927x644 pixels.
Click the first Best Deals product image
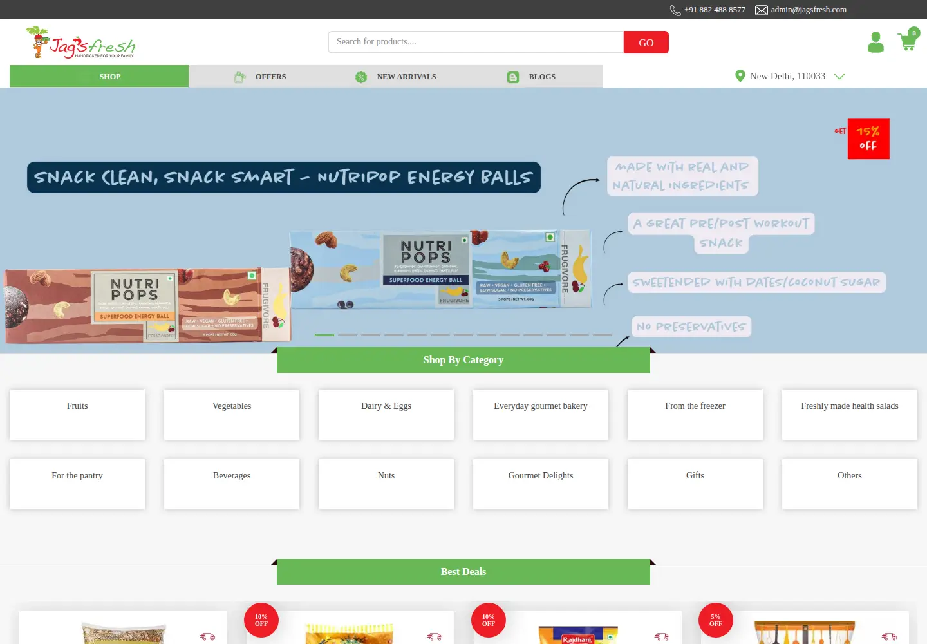click(124, 633)
